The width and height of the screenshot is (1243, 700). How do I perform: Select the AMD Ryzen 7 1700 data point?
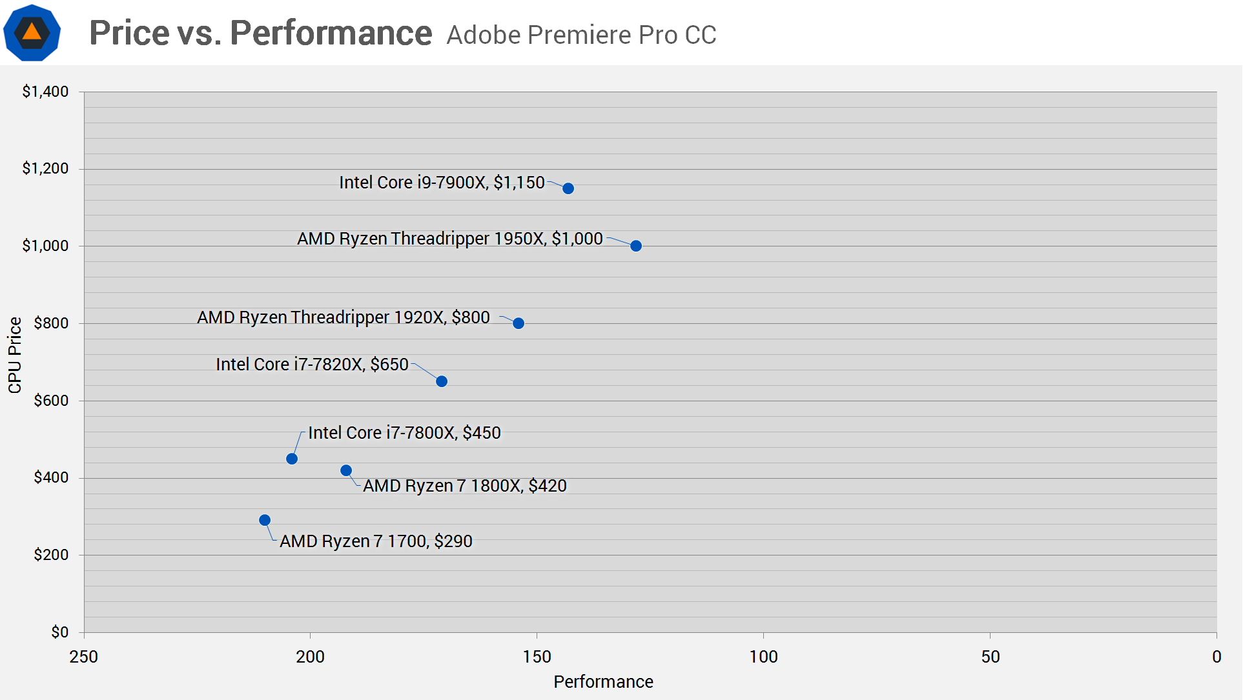[x=265, y=520]
